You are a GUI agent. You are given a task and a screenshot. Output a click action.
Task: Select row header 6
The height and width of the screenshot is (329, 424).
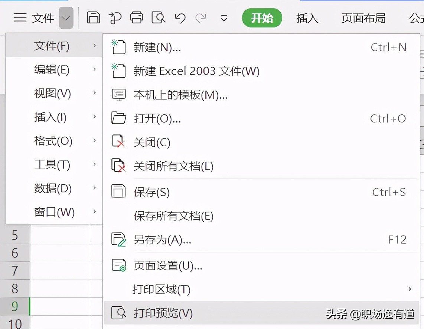(x=15, y=253)
